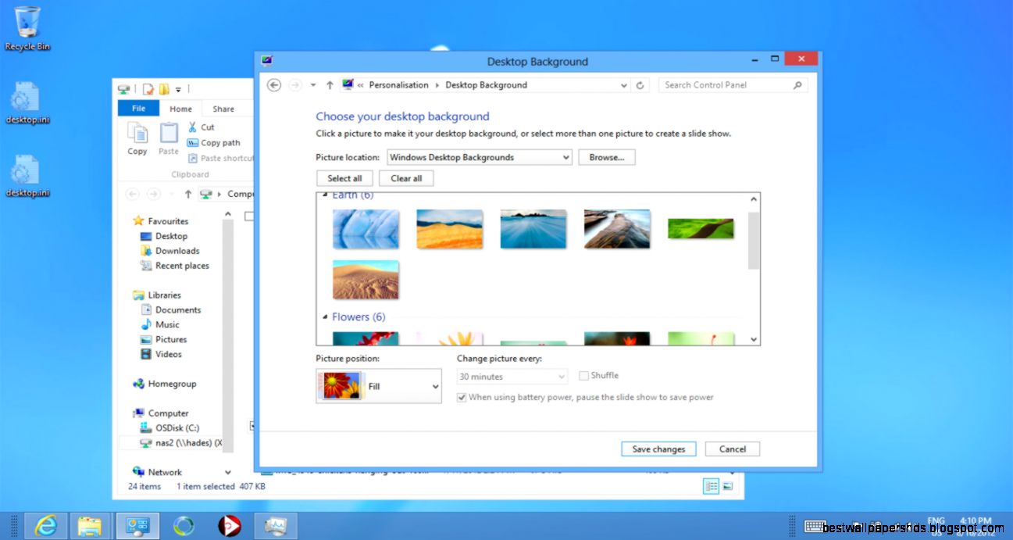
Task: Click Copy path in Explorer ribbon
Action: (x=214, y=143)
